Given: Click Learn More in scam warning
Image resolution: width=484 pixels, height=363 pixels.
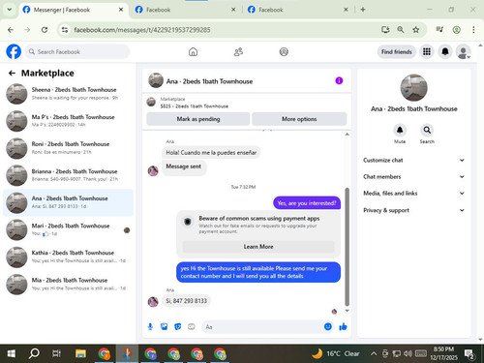Looking at the screenshot, I should [258, 247].
